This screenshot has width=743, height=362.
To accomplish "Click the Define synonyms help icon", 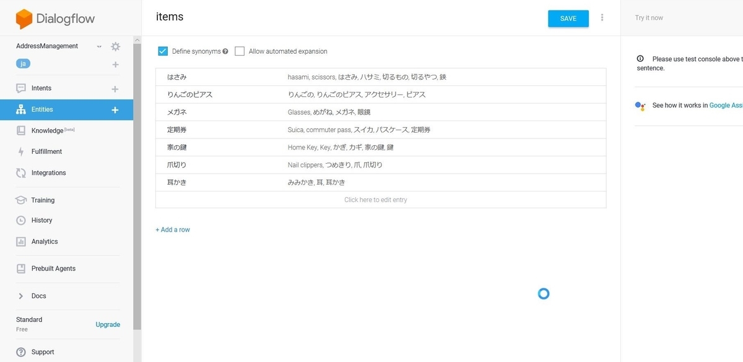I will coord(225,51).
